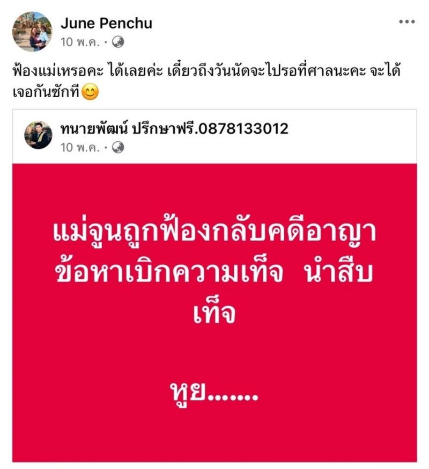This screenshot has height=469, width=429.
Task: Click the word นำสืบ in the red post
Action: coord(338,273)
